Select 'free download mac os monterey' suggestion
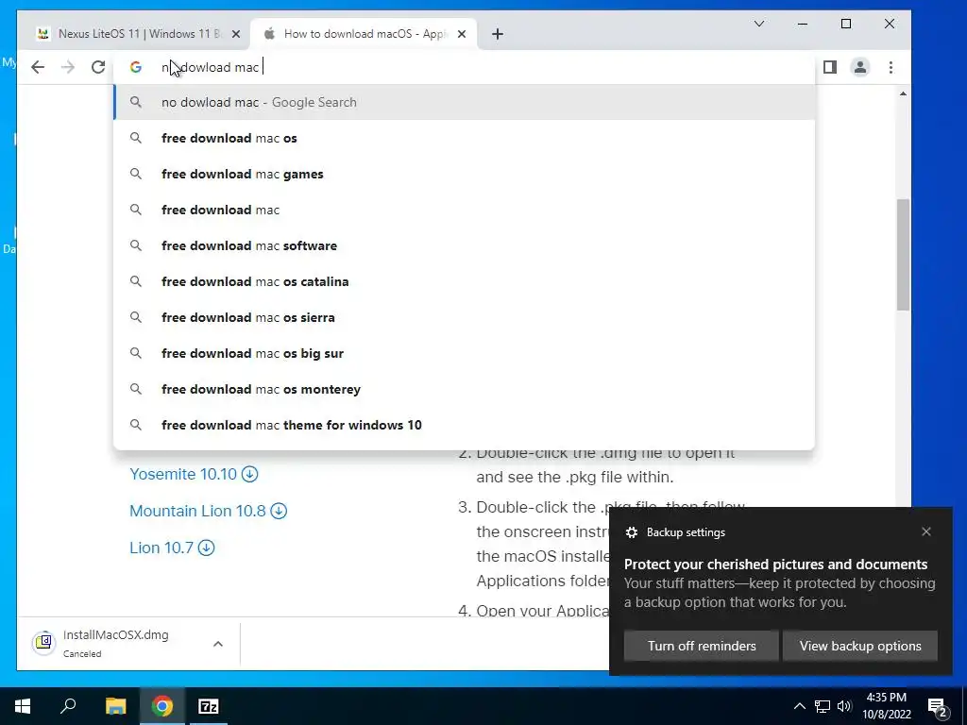This screenshot has width=967, height=725. (x=464, y=388)
